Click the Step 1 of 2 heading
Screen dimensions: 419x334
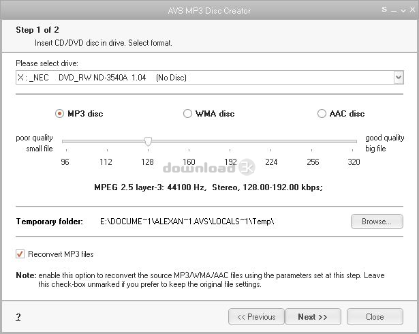37,30
